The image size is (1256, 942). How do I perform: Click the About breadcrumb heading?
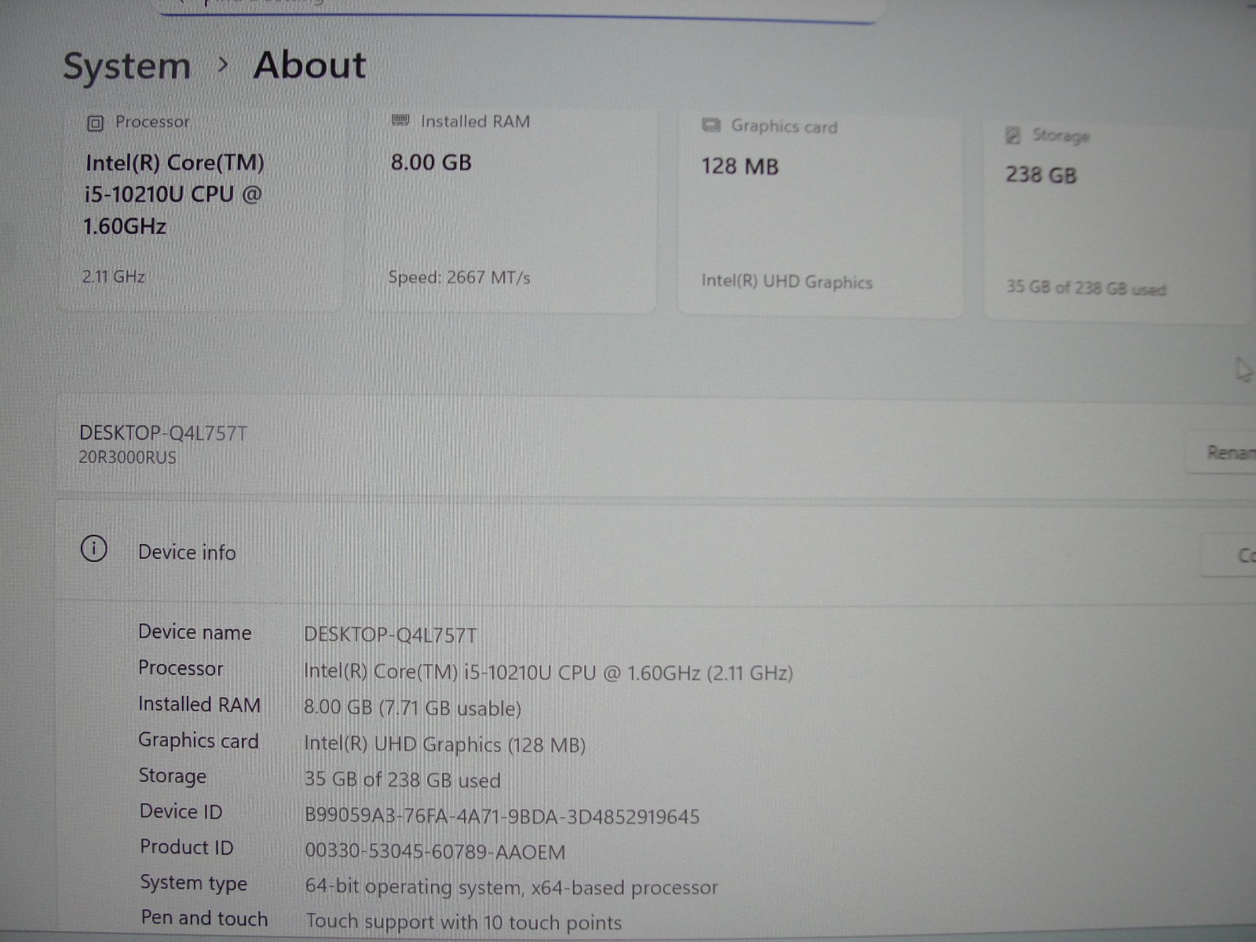click(x=310, y=64)
